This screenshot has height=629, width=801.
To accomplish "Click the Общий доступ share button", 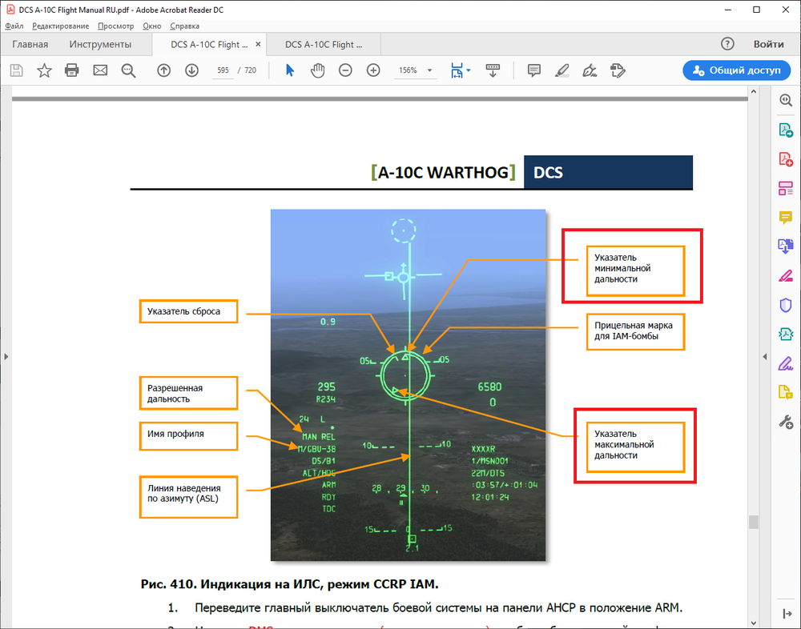I will coord(737,70).
